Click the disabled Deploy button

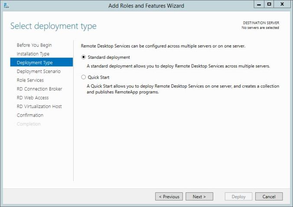pos(238,197)
